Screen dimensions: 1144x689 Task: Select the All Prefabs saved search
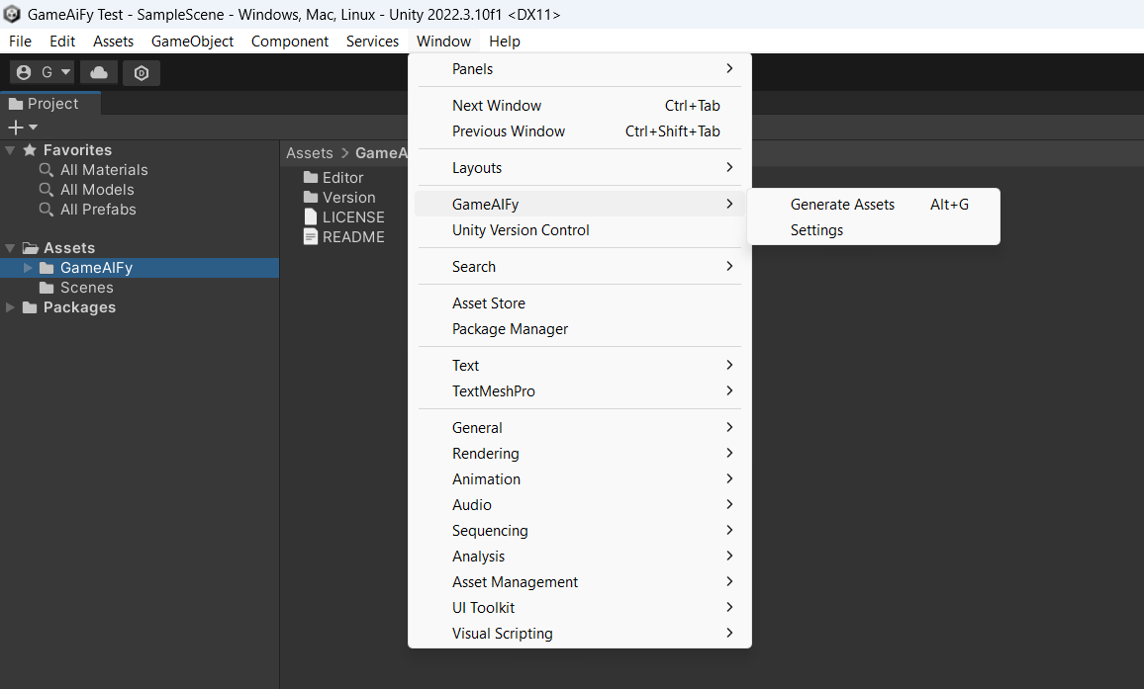tap(98, 210)
